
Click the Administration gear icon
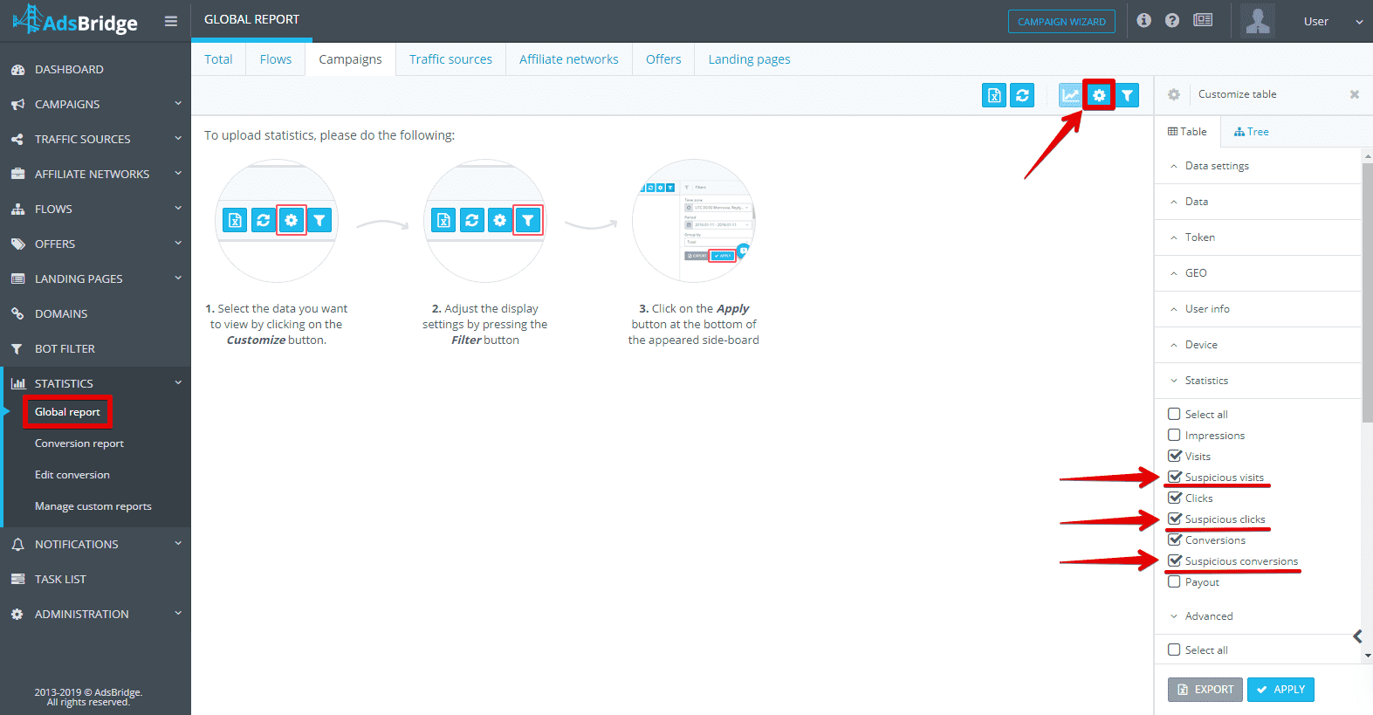pyautogui.click(x=17, y=614)
